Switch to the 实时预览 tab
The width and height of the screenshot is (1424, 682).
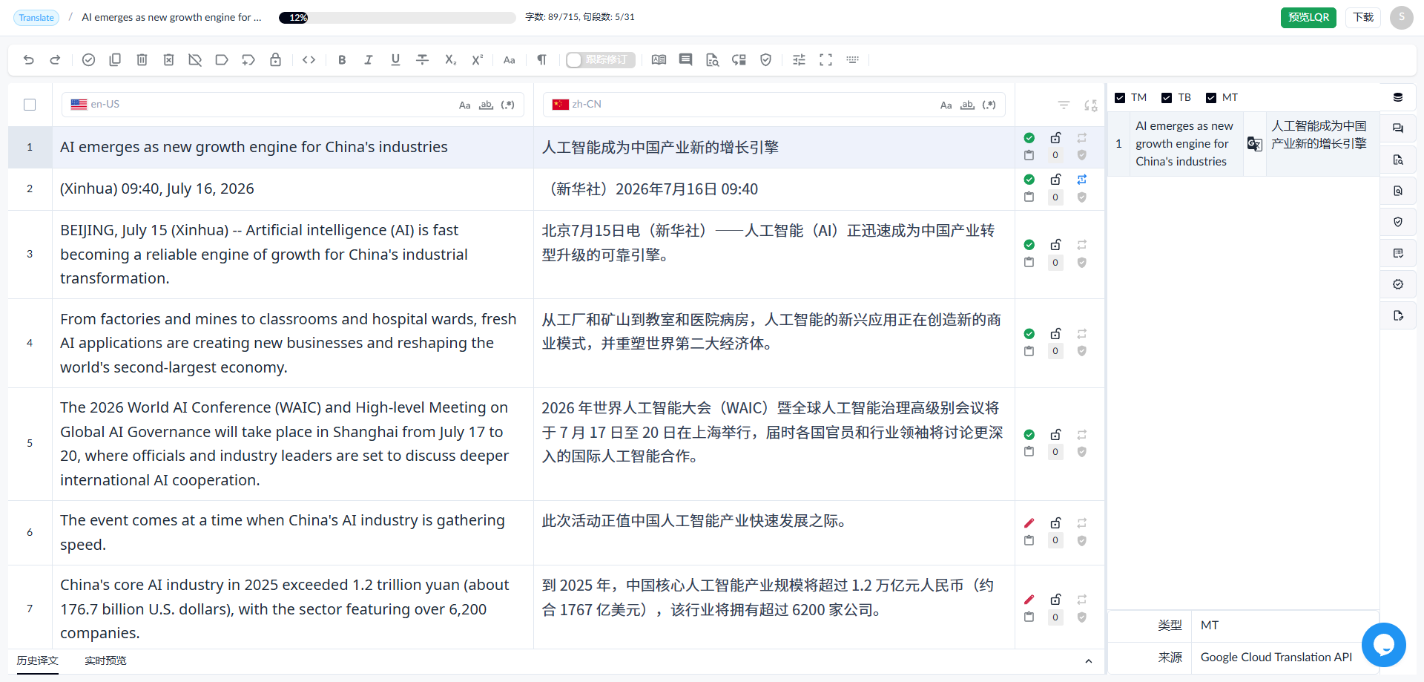[x=105, y=660]
